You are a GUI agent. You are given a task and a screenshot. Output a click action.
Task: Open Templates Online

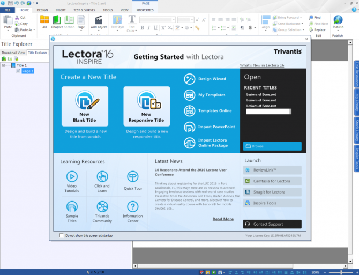click(x=208, y=111)
